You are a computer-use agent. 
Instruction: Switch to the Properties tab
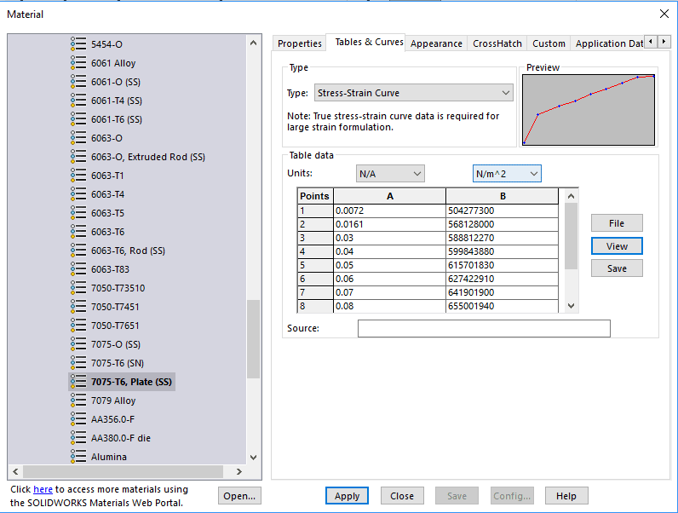click(x=300, y=43)
